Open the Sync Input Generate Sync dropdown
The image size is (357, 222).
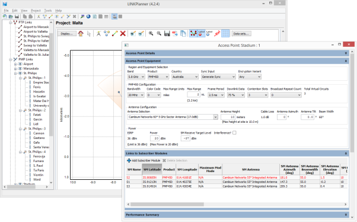[x=218, y=77]
